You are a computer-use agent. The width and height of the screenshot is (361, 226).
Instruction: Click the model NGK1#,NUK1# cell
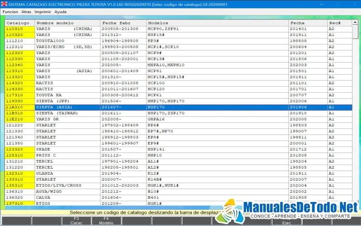[218, 185]
